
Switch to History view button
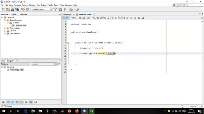pyautogui.click(x=73, y=18)
